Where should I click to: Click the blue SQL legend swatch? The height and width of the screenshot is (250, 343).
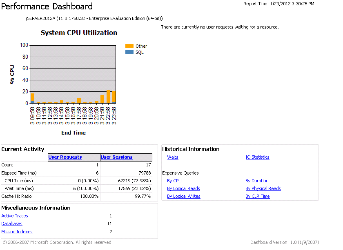pos(129,52)
